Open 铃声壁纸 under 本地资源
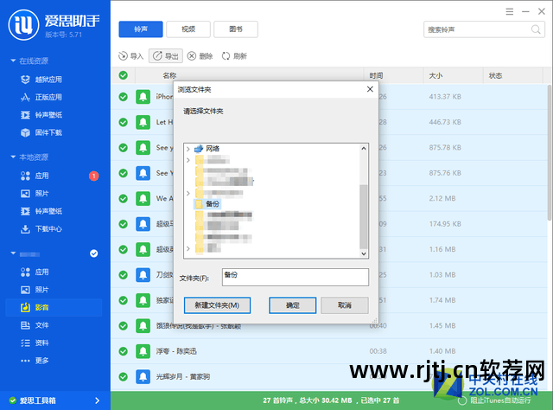This screenshot has width=553, height=410. coord(41,211)
